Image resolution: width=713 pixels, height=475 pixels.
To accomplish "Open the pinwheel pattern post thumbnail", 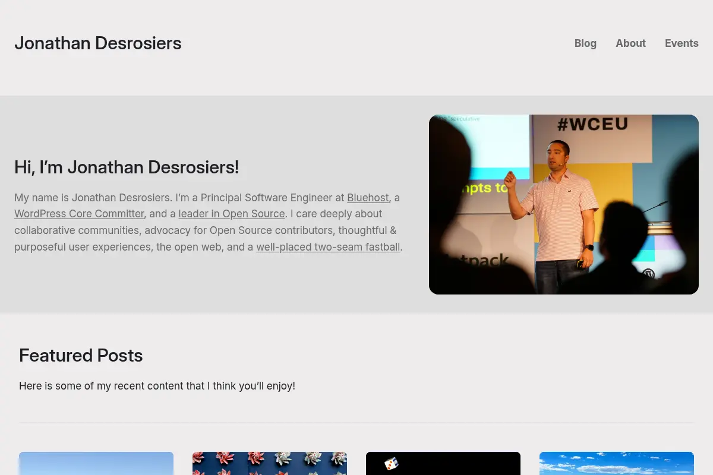I will [x=270, y=464].
